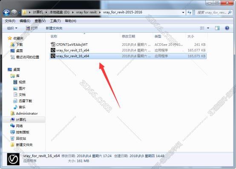Click the 打开 toolbar button
This screenshot has height=169, width=236.
tap(32, 28)
